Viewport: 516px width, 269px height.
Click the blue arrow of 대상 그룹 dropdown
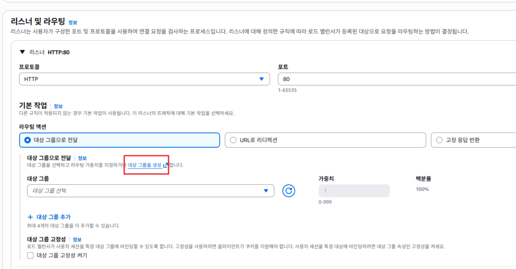(x=266, y=191)
